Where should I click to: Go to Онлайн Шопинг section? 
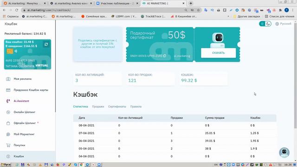tap(24, 112)
